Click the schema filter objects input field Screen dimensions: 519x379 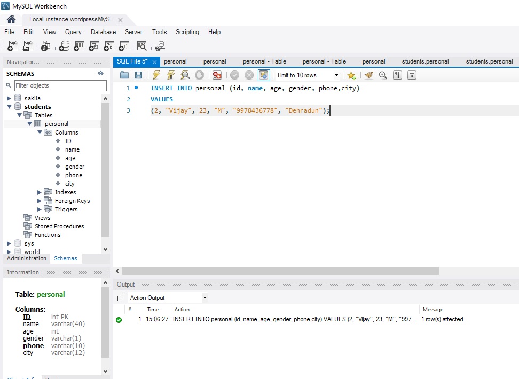(x=60, y=85)
